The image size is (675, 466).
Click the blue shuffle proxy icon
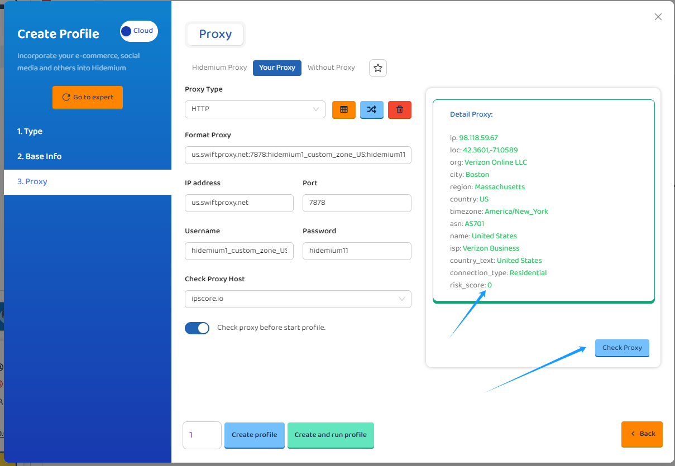click(372, 110)
